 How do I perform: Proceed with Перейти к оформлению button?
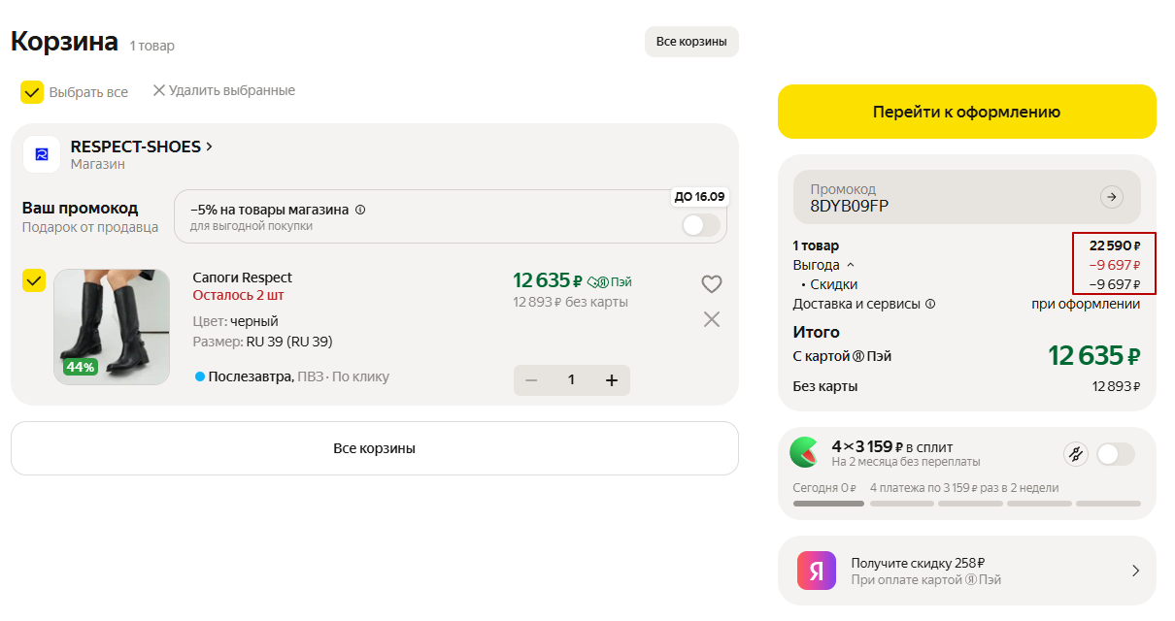[x=966, y=112]
